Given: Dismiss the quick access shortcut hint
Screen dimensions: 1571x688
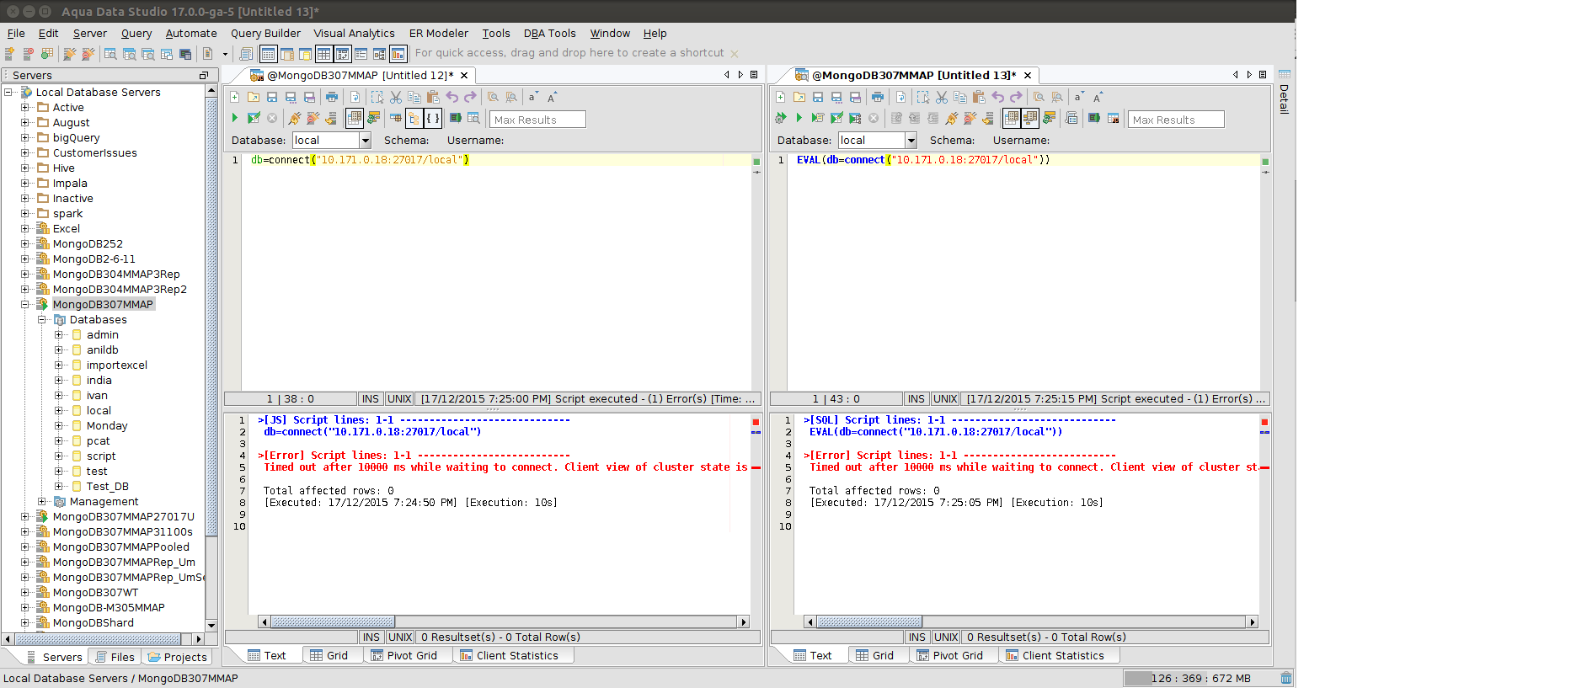Looking at the screenshot, I should pos(735,54).
